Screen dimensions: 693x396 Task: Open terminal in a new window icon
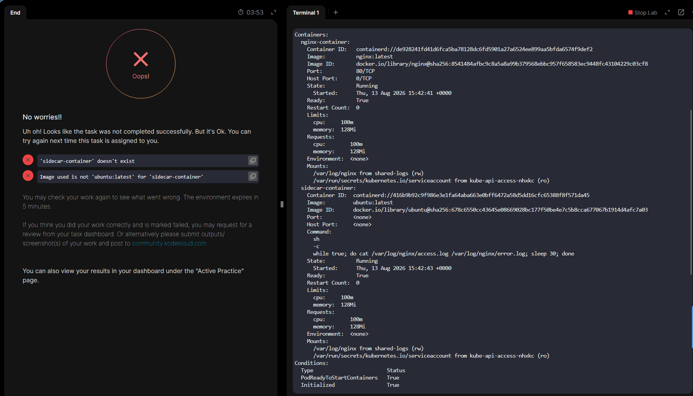click(x=681, y=12)
